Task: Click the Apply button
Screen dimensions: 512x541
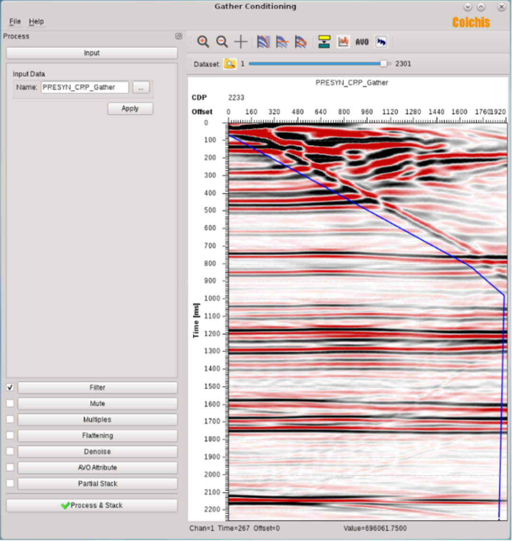Action: 130,108
